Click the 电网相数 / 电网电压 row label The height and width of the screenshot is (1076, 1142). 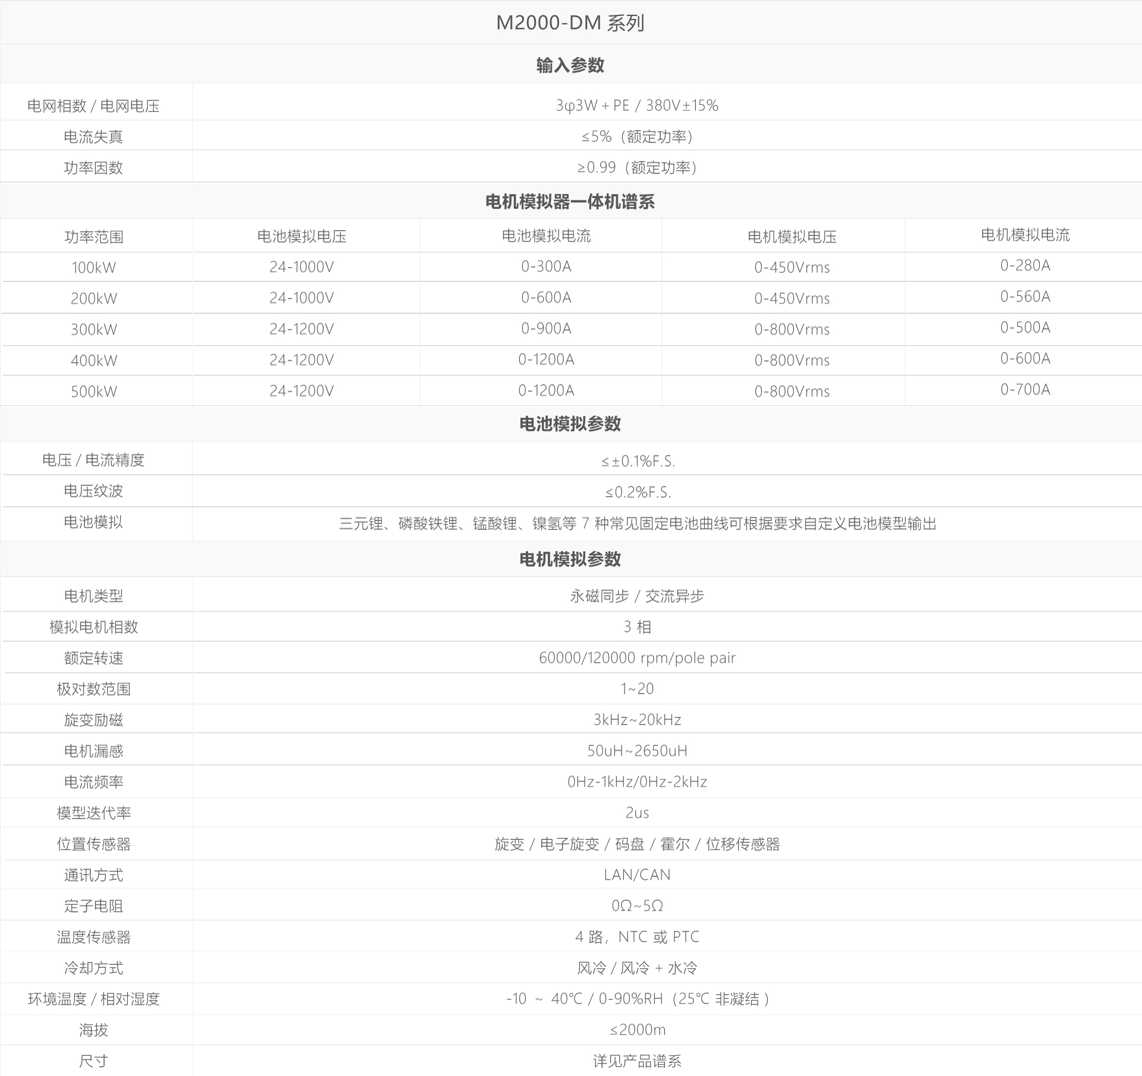click(x=94, y=106)
